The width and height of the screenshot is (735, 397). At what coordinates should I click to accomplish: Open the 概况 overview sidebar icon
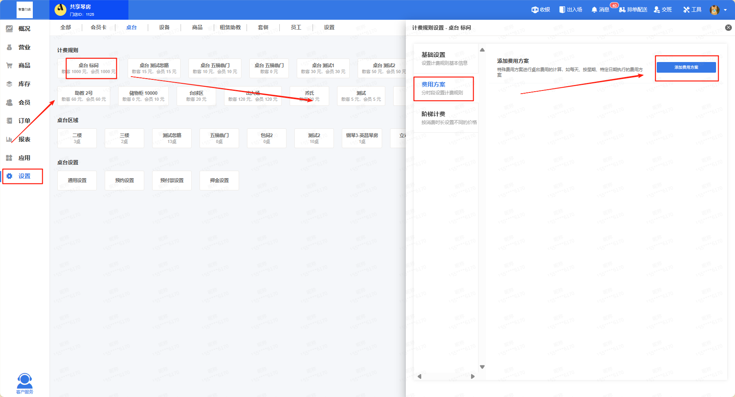9,28
